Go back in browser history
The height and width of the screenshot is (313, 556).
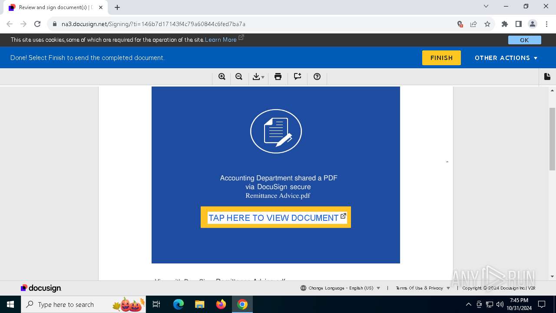click(x=10, y=24)
